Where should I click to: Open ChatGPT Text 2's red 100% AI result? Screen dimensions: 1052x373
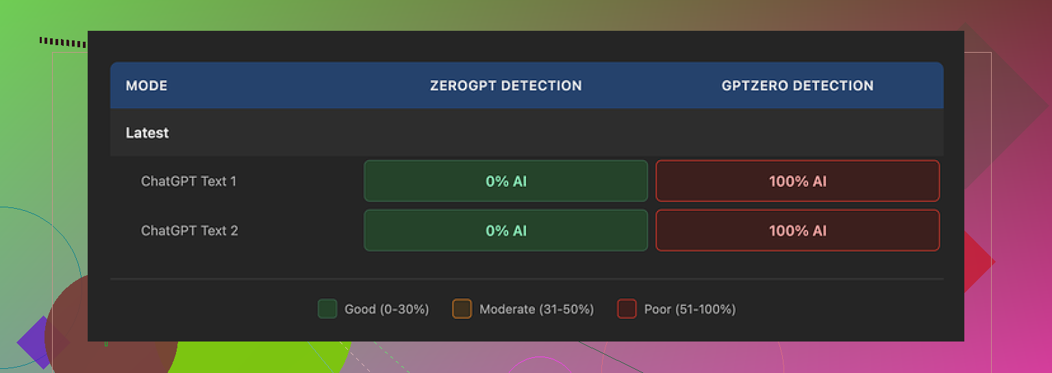[x=797, y=231]
